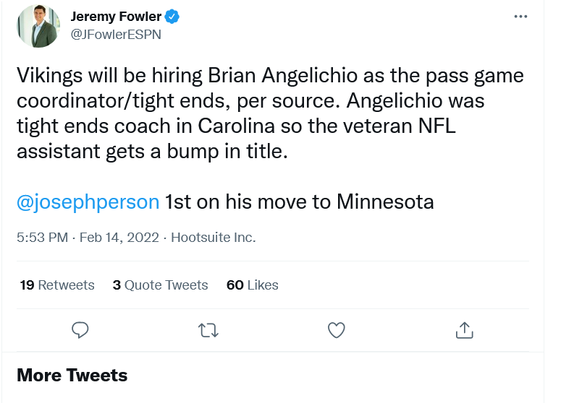Open the @JFowlerESPN handle link
This screenshot has height=403, width=561.
pyautogui.click(x=115, y=33)
